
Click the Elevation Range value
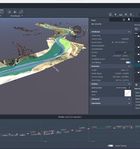(121, 77)
